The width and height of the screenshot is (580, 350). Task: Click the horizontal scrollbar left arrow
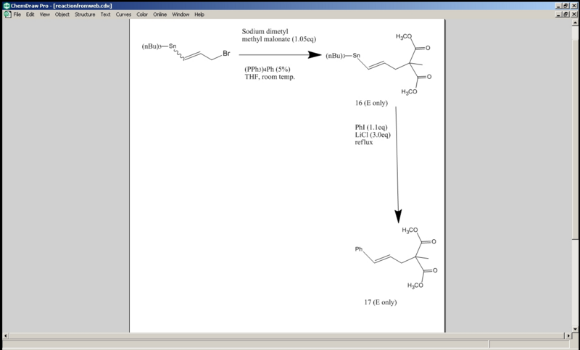click(x=6, y=336)
